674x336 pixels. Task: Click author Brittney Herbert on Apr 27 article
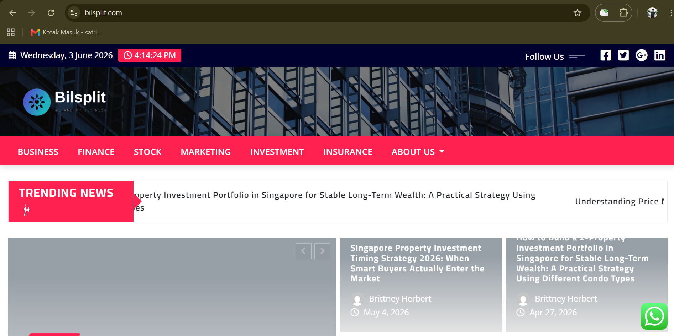566,299
